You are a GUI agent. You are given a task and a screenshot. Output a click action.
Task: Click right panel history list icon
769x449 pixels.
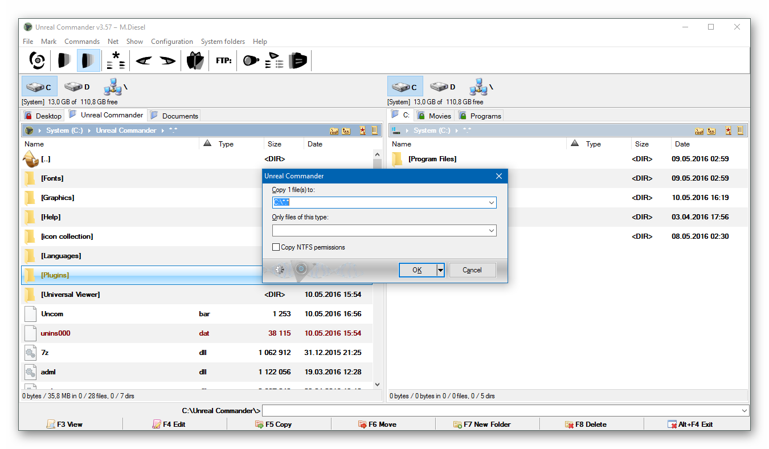pyautogui.click(x=741, y=130)
